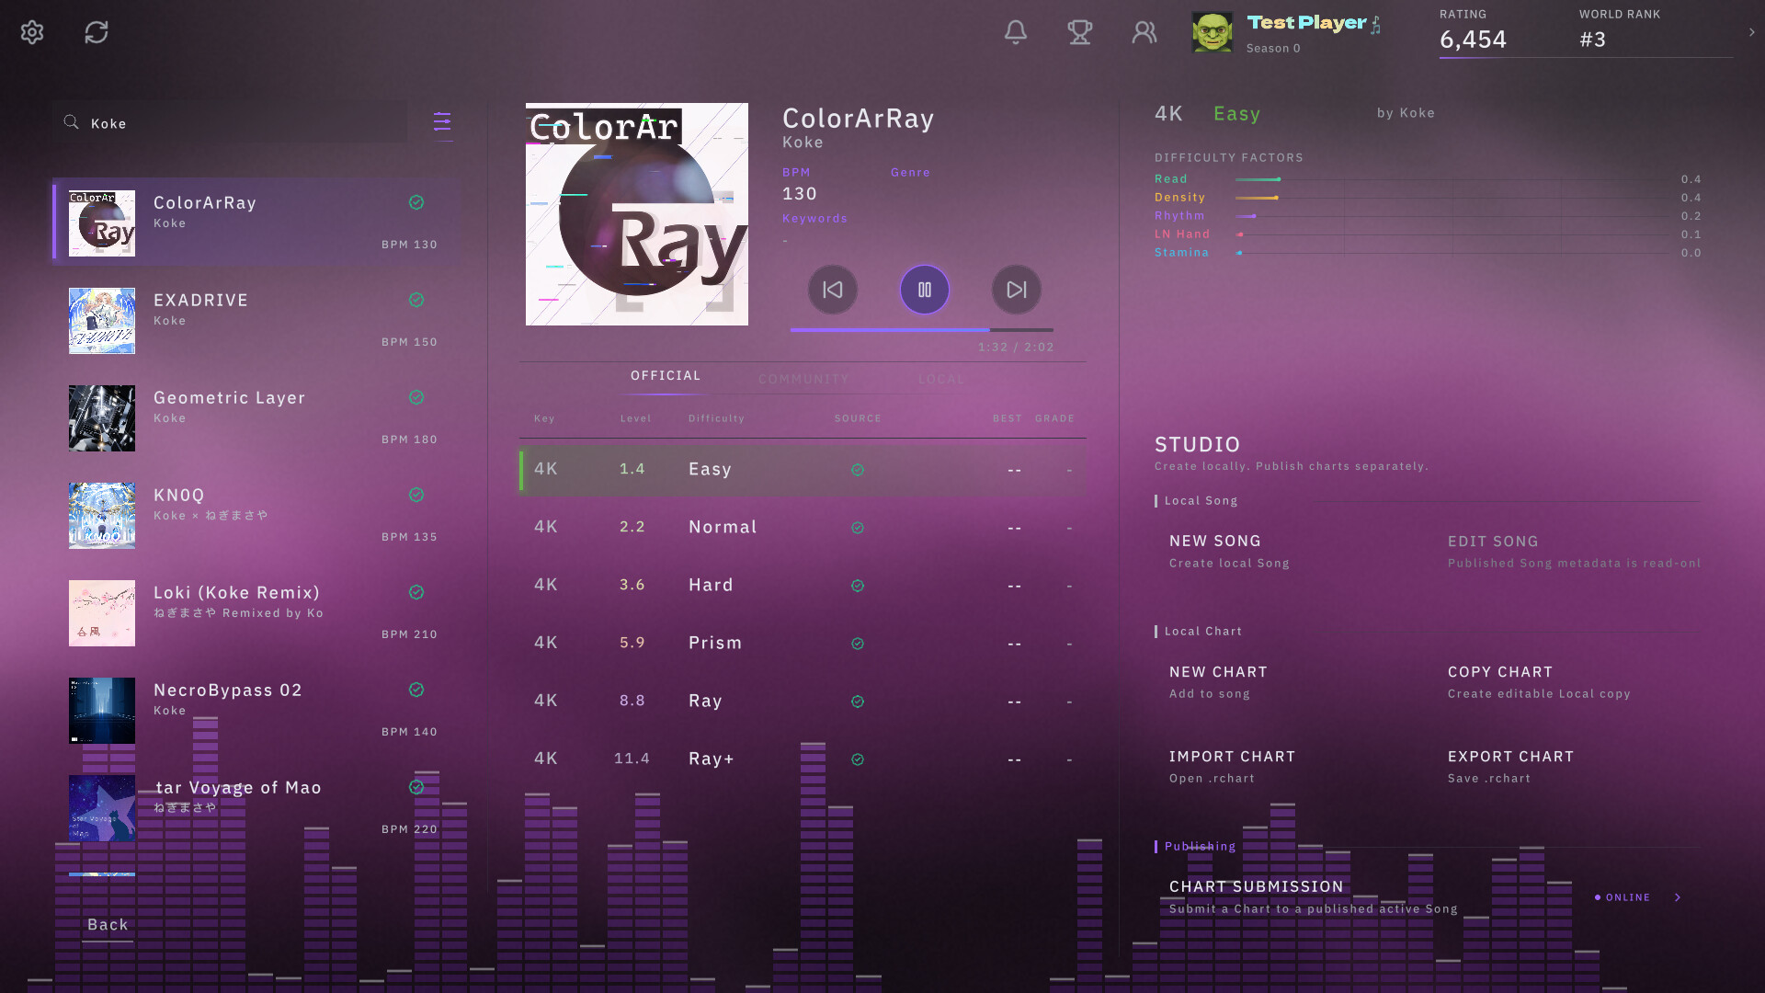Skip to the previous track
This screenshot has width=1765, height=993.
pos(833,290)
